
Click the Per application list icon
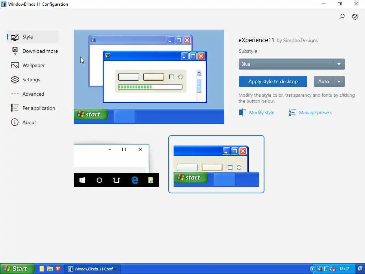coord(15,108)
